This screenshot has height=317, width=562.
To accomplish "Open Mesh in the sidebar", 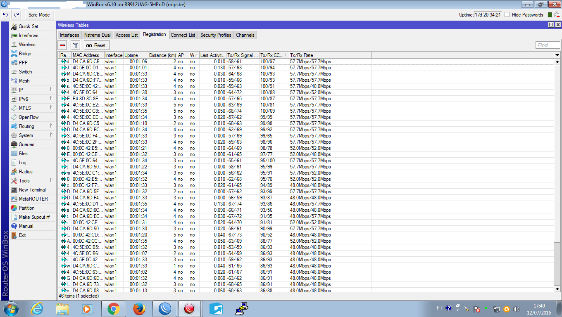I will click(24, 81).
